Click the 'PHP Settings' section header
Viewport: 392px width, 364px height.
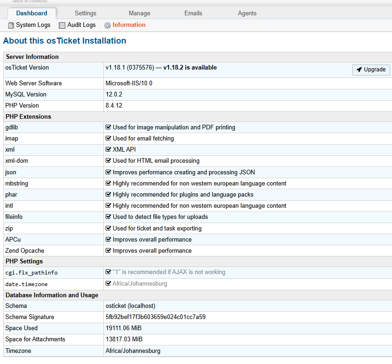(24, 261)
